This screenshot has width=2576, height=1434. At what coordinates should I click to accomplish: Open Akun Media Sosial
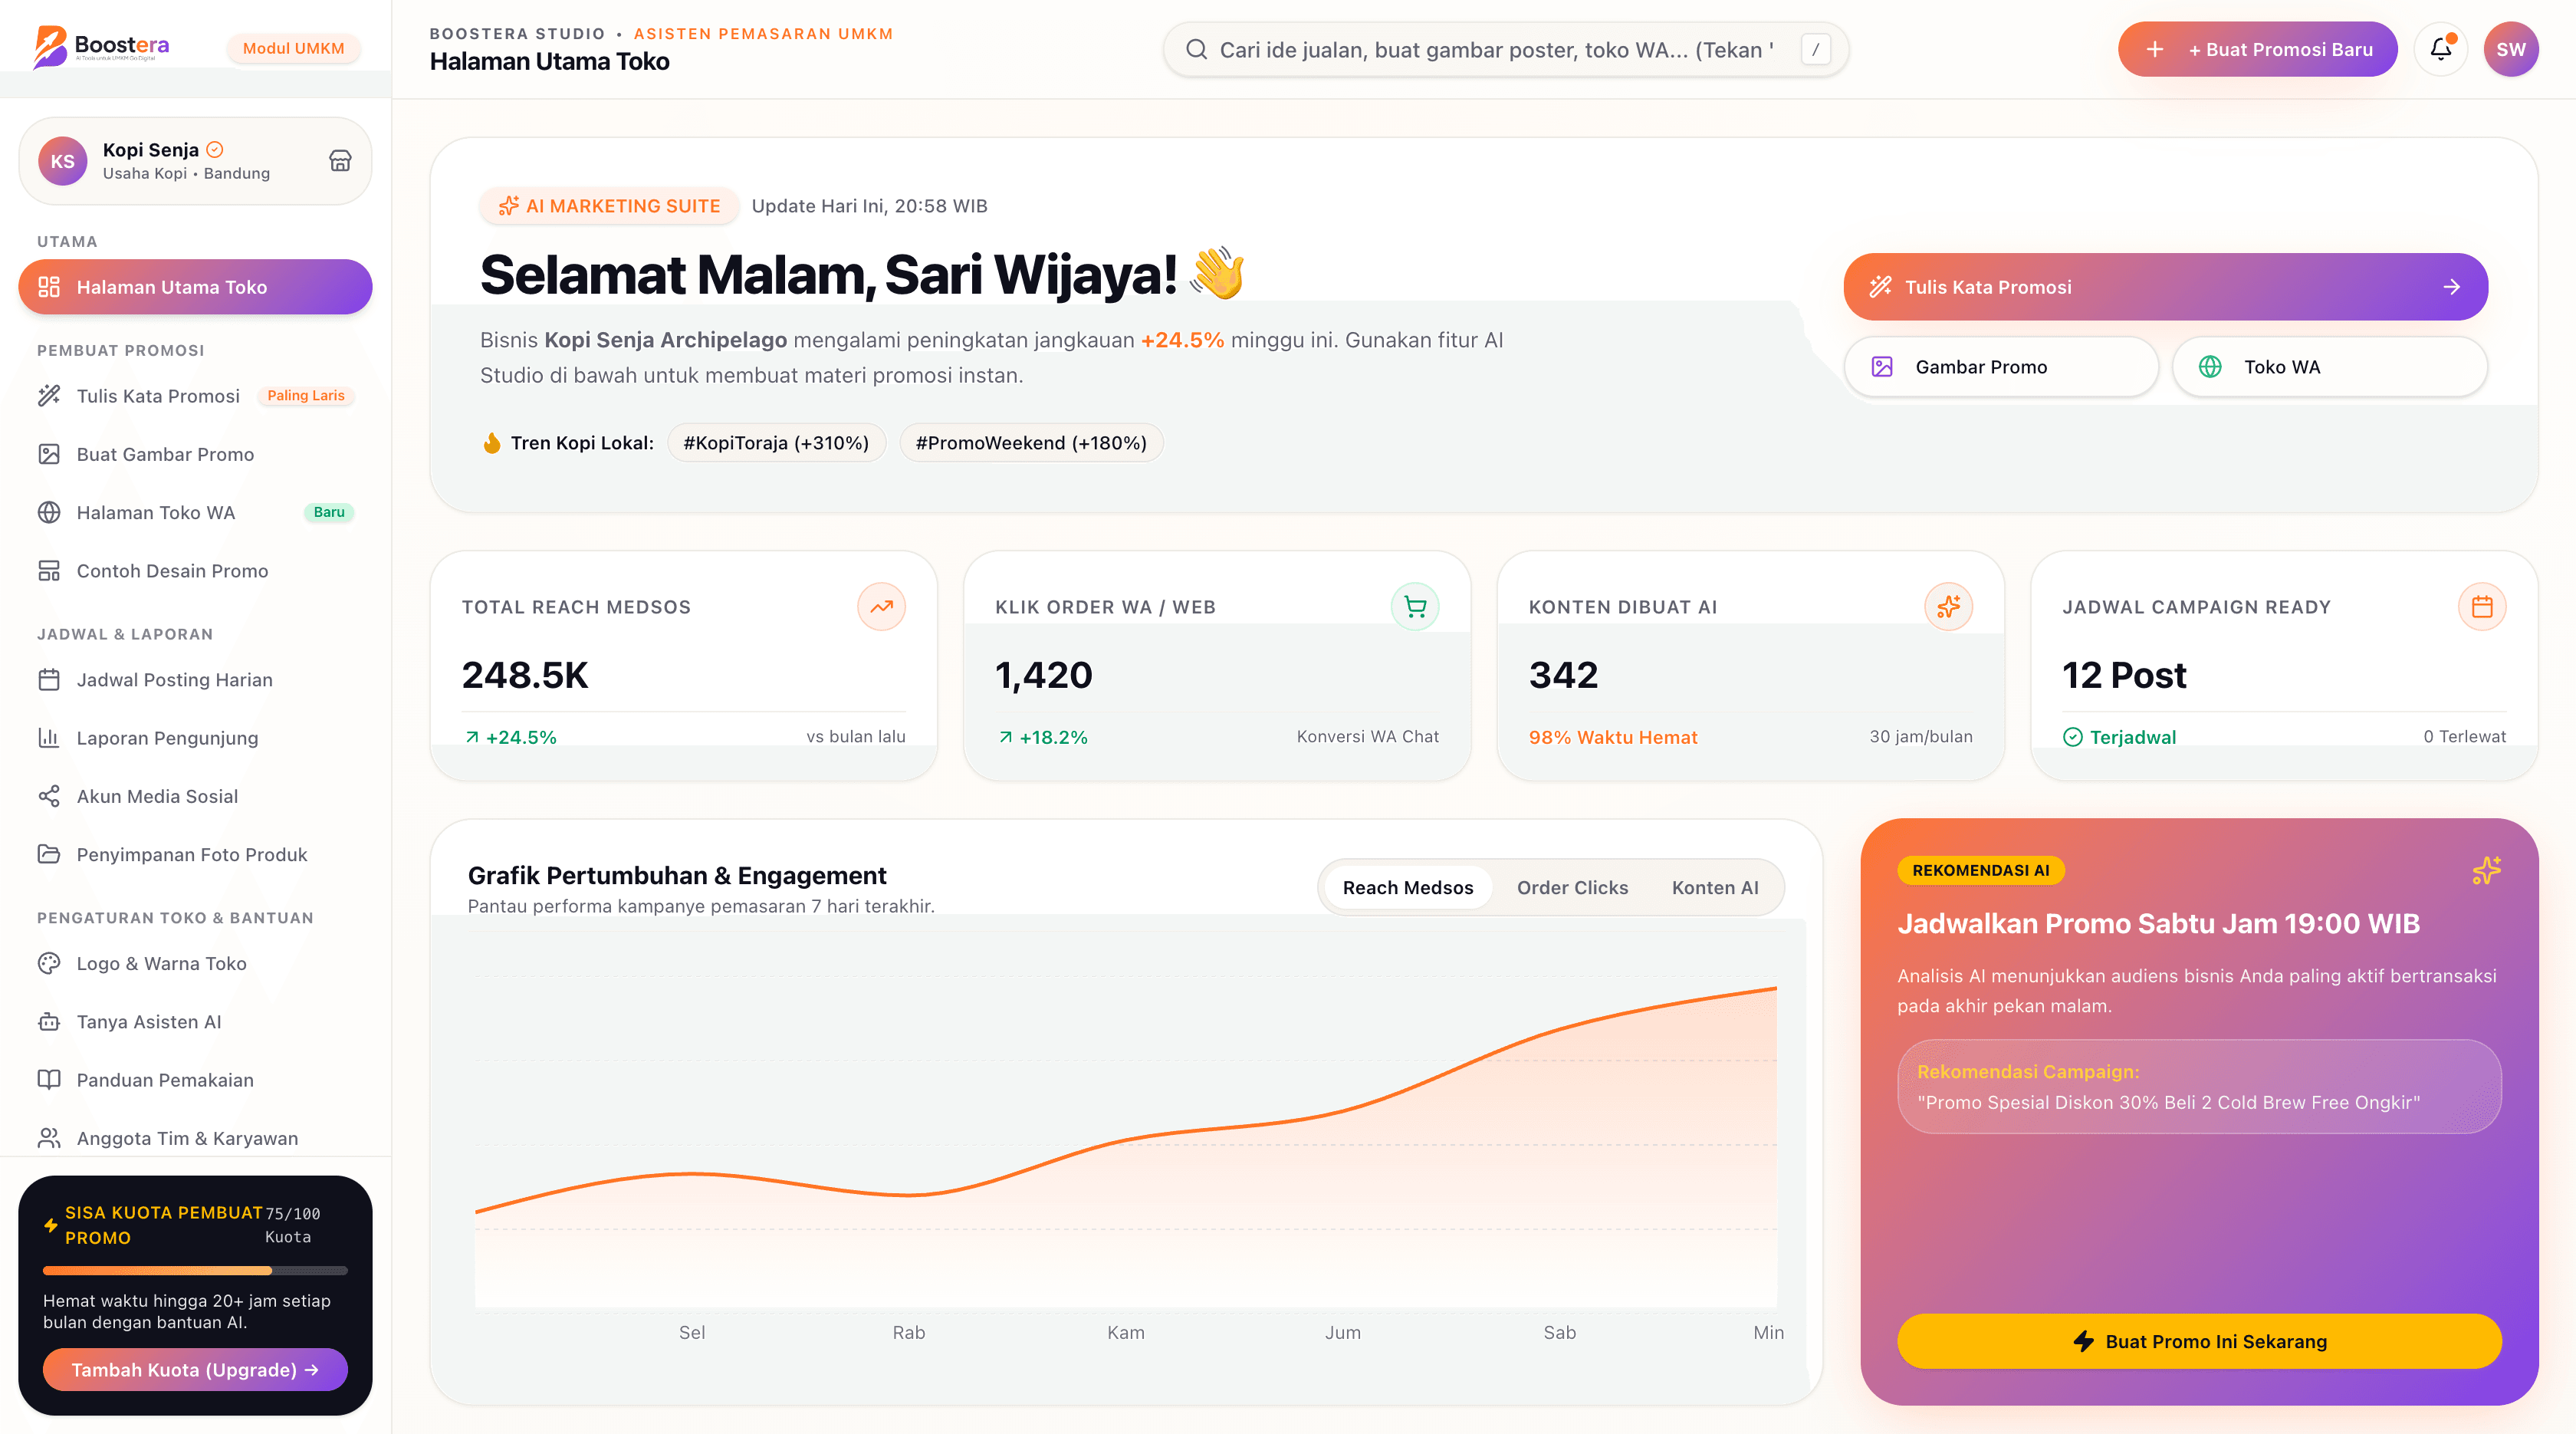[195, 796]
